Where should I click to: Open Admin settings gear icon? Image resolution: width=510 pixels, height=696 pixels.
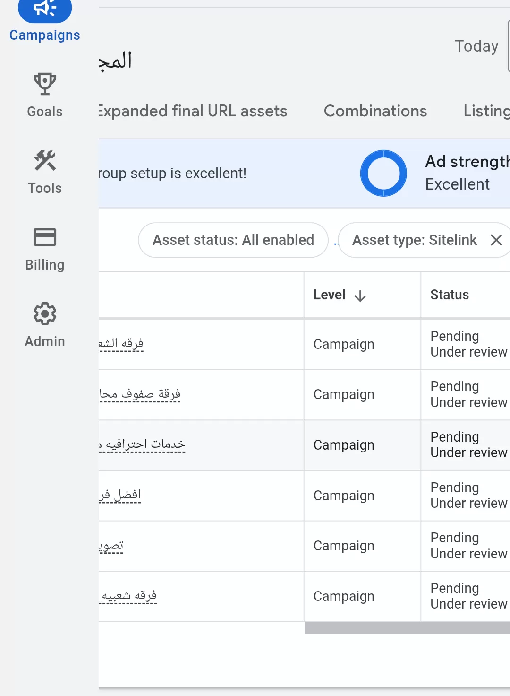pos(44,313)
